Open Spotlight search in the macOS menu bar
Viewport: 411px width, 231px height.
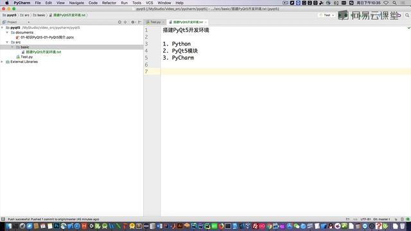394,3
